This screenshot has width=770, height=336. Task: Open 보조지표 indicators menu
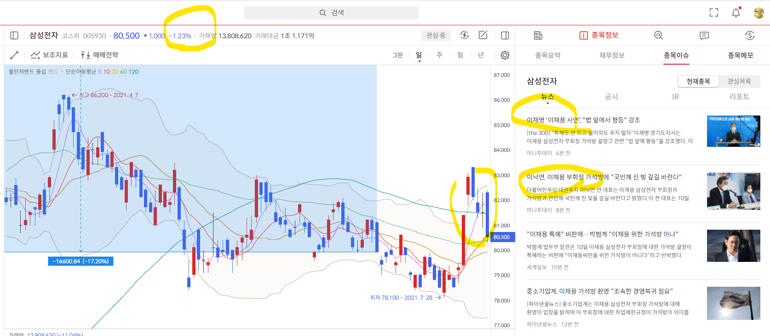click(49, 55)
